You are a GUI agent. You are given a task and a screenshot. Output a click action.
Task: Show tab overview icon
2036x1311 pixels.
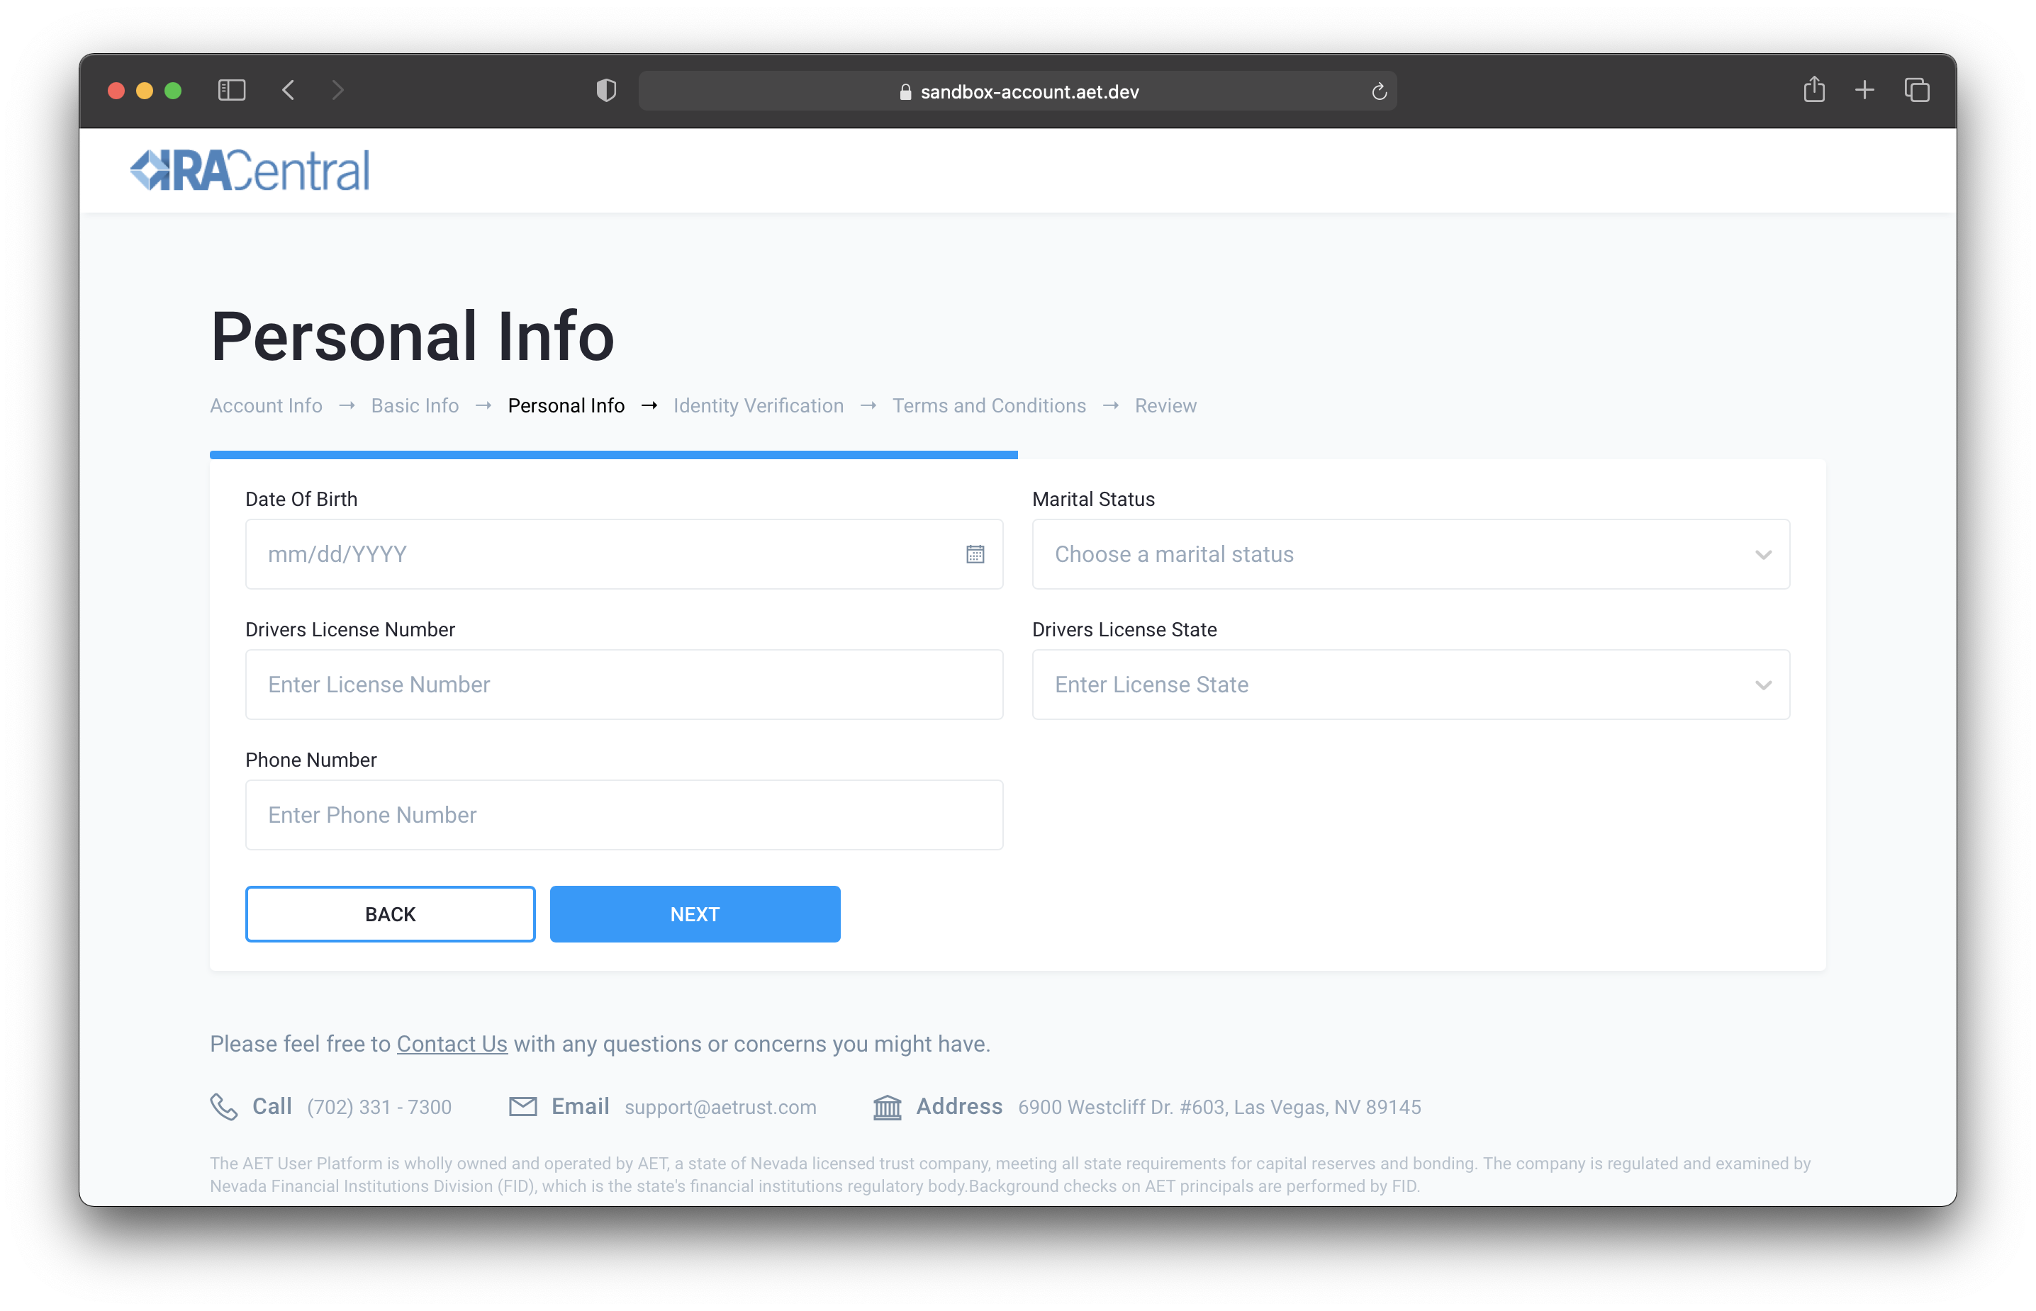[1917, 90]
